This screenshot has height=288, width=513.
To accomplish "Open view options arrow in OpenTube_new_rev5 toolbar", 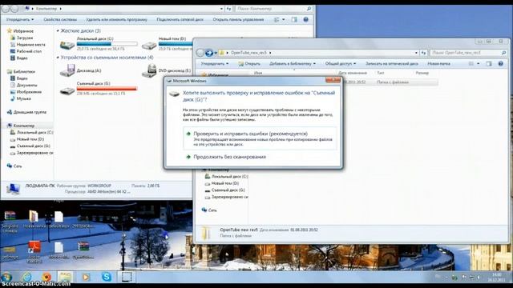I will coord(478,64).
